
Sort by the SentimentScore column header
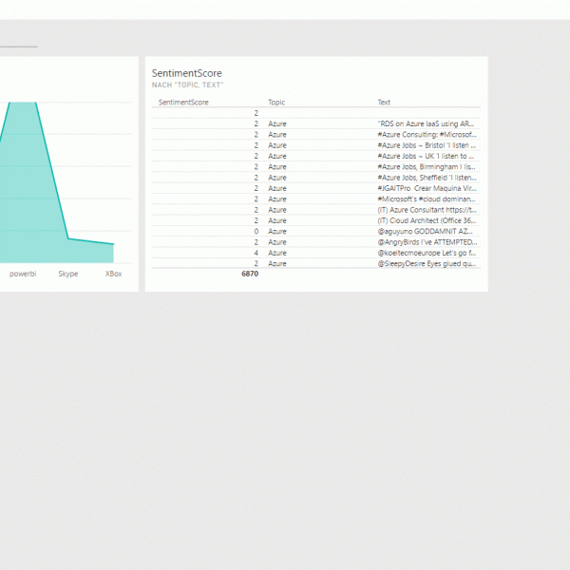[x=183, y=102]
